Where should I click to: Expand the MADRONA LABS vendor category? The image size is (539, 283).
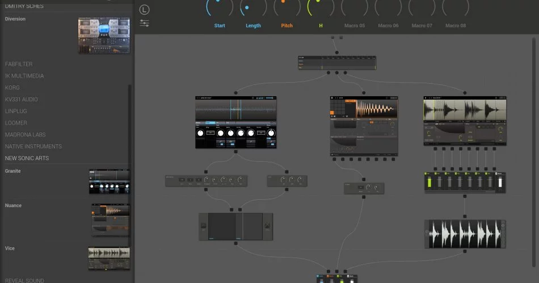pyautogui.click(x=25, y=135)
